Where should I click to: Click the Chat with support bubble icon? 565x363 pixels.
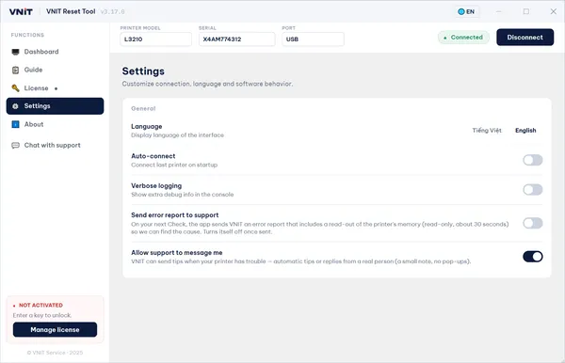point(15,146)
